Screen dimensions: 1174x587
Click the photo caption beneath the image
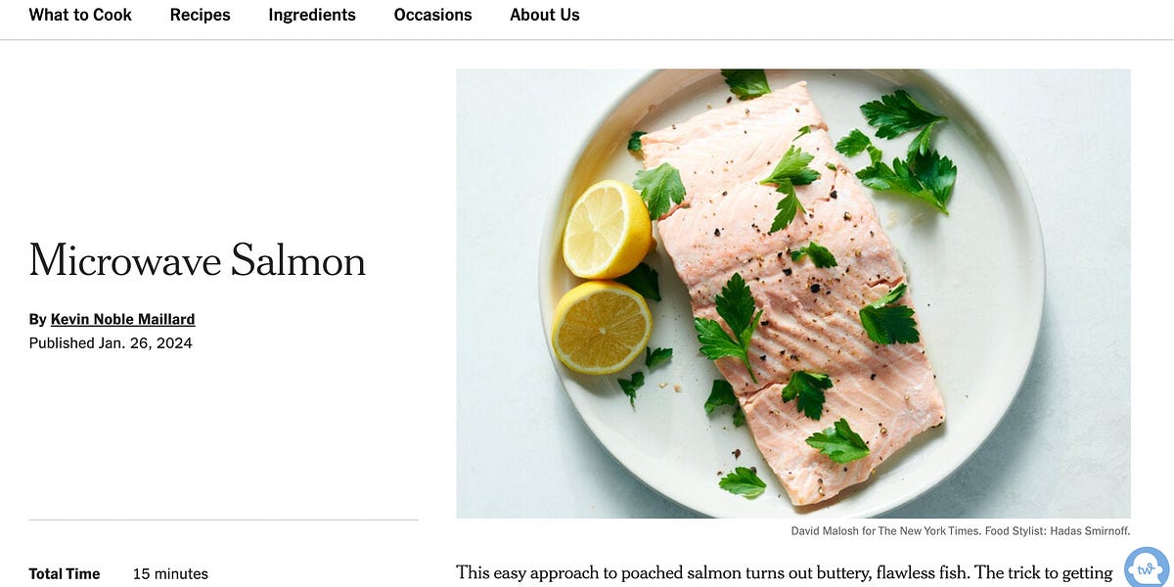coord(959,530)
